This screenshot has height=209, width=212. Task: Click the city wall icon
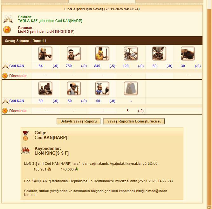click(131, 88)
